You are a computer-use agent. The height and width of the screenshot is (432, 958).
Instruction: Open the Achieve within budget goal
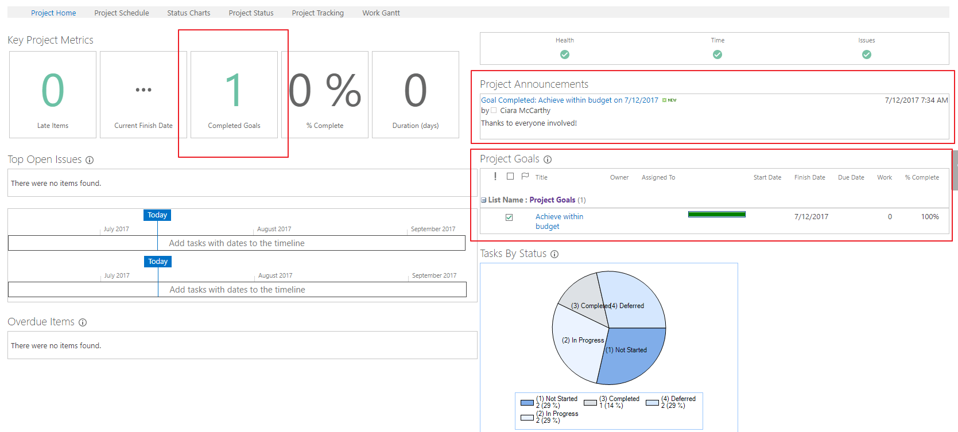[x=559, y=221]
